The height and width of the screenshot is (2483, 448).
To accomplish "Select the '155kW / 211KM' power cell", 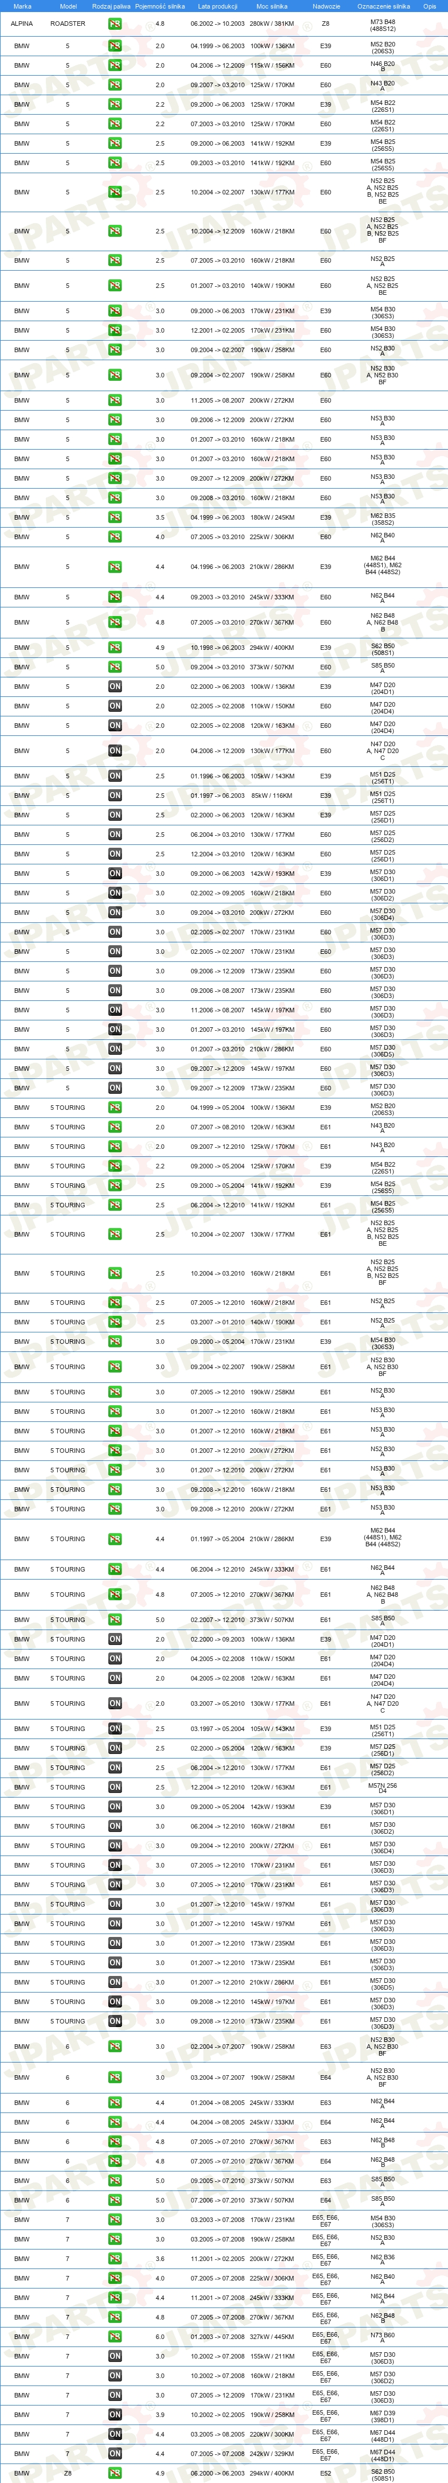I will pyautogui.click(x=272, y=2356).
